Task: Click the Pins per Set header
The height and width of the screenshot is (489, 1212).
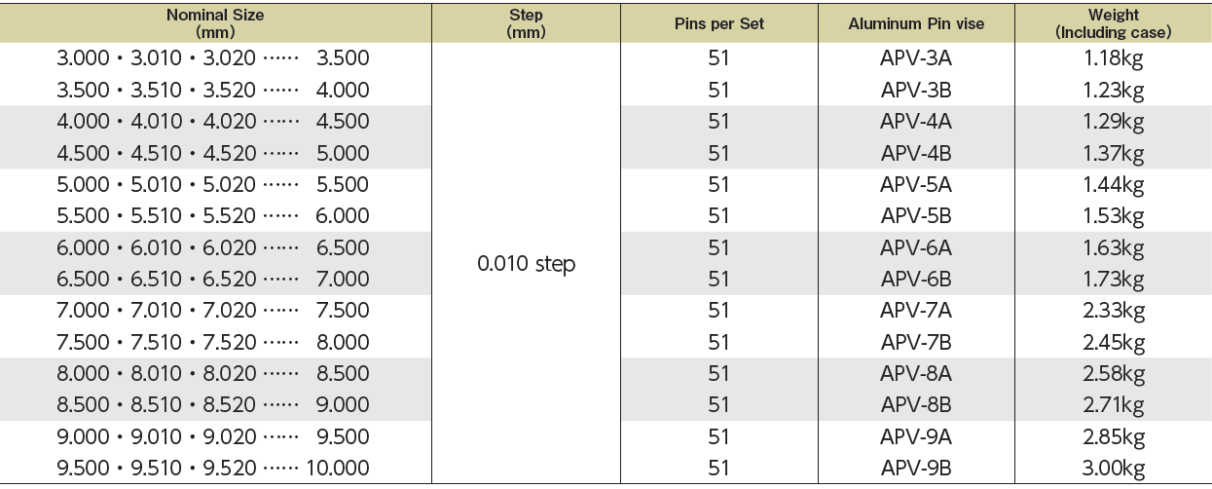Action: click(719, 23)
